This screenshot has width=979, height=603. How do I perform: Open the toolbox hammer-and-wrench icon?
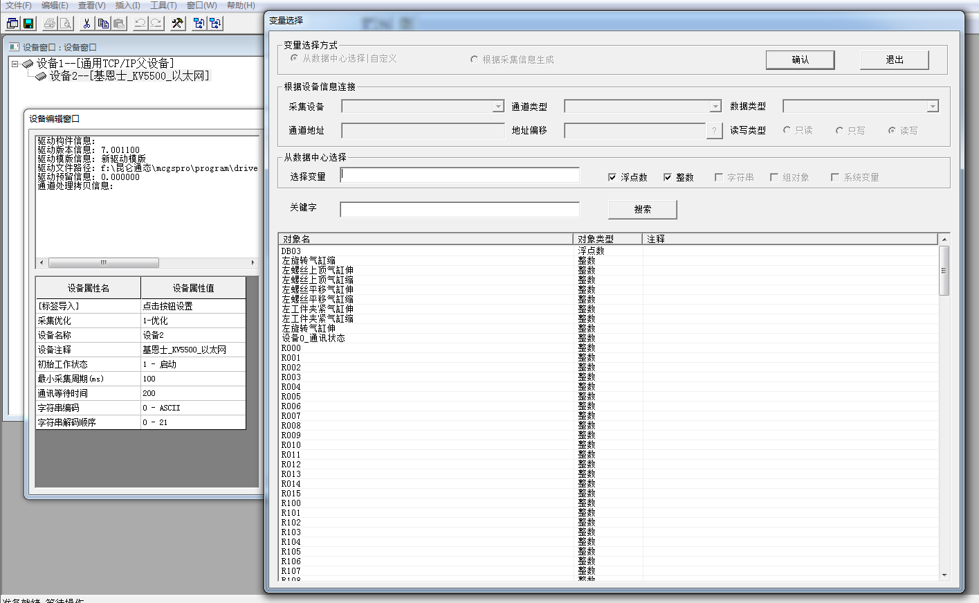pos(178,24)
